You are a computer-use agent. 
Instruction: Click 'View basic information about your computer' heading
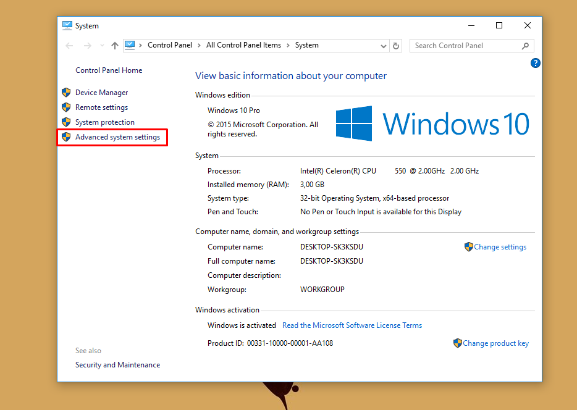tap(291, 76)
